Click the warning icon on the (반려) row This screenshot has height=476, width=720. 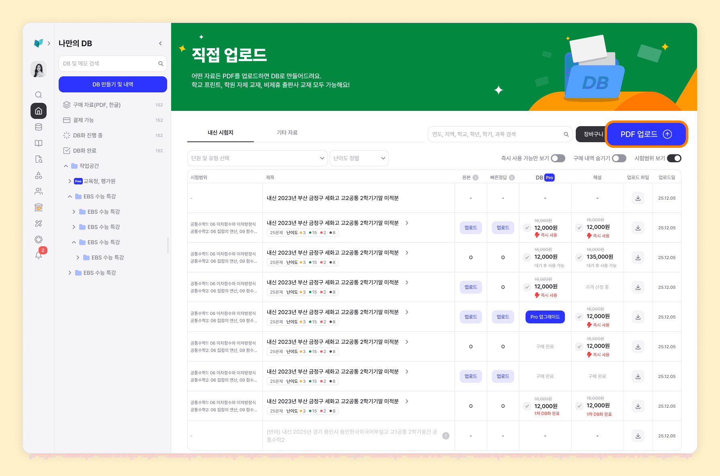pyautogui.click(x=446, y=436)
